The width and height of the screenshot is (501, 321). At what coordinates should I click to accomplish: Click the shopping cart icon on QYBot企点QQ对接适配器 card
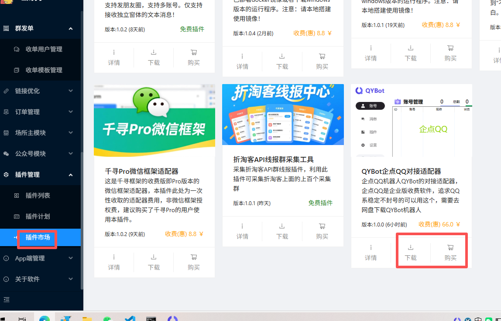click(x=450, y=247)
